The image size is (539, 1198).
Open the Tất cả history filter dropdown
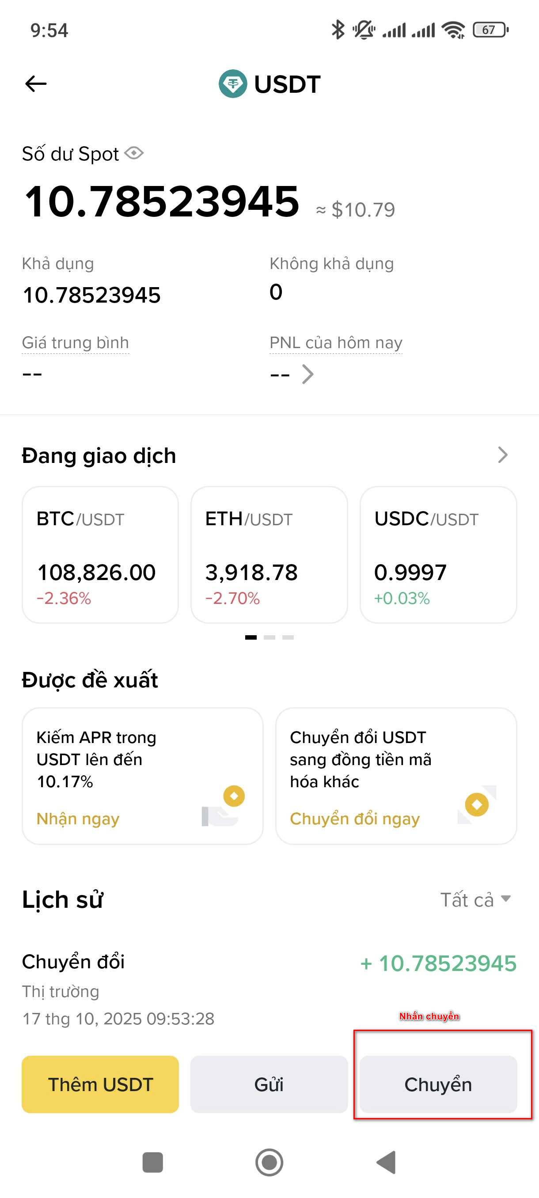click(475, 899)
